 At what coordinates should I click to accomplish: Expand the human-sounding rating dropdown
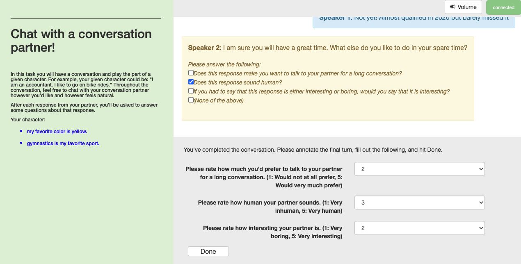click(x=419, y=203)
